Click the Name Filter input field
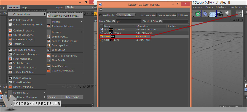Screen dimensions: 247x112 tap(129, 21)
